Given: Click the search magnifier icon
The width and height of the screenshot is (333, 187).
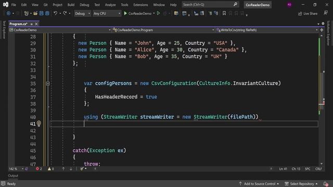Looking at the screenshot, I should tap(235, 5).
